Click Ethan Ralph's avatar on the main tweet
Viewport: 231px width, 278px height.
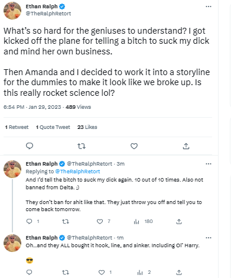12,11
